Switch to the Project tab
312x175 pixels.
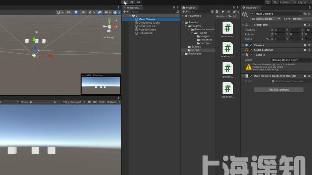click(189, 7)
